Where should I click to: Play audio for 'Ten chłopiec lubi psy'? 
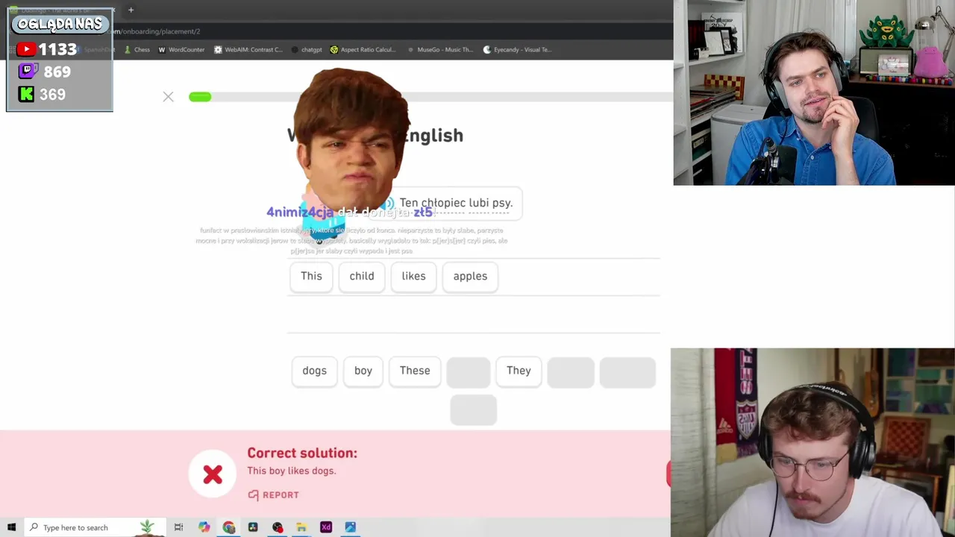click(389, 203)
